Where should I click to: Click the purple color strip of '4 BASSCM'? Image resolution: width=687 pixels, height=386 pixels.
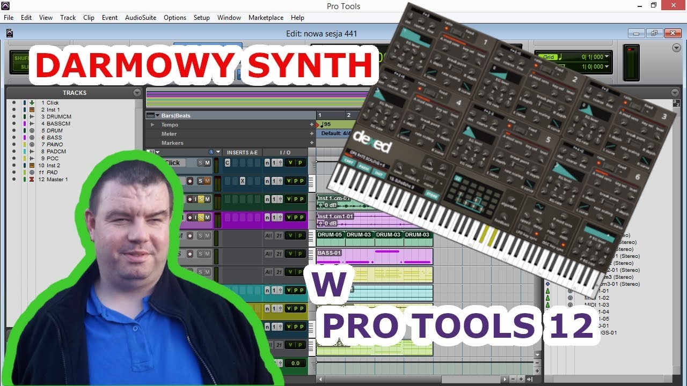(24, 123)
